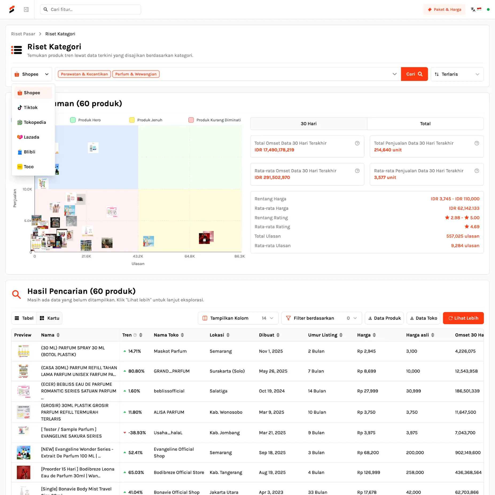495x495 pixels.
Task: Click help icon beside Rata-rata Penjualan
Action: point(476,171)
